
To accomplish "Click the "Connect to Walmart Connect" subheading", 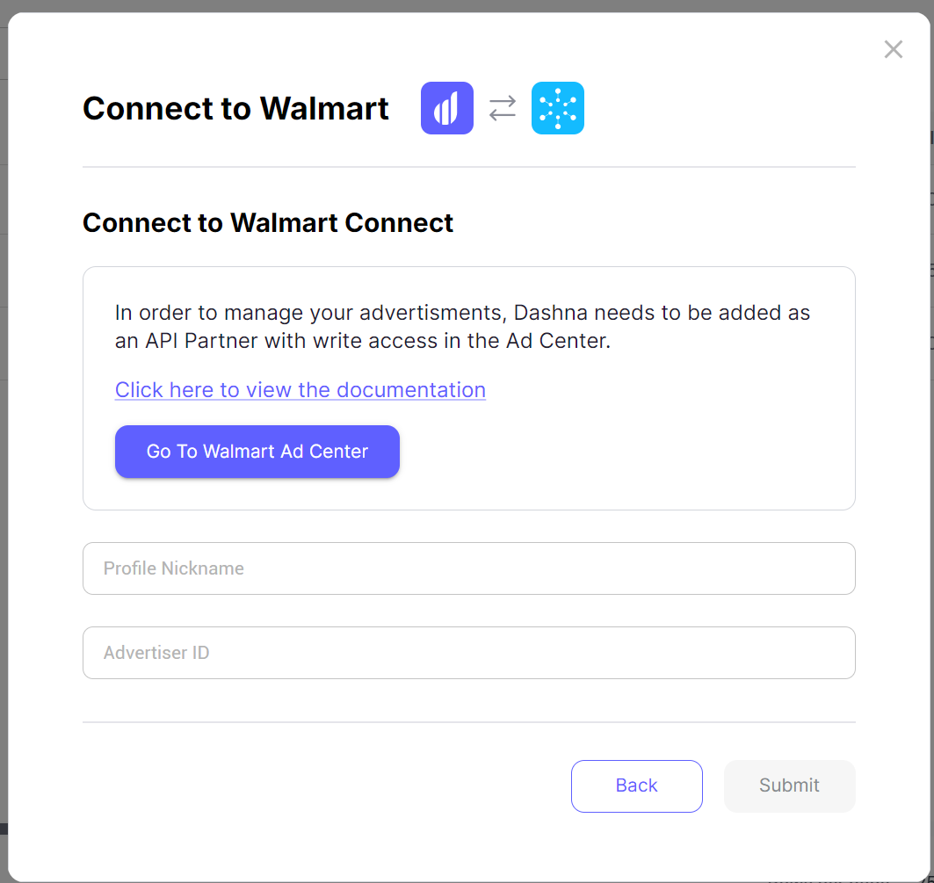I will 268,223.
